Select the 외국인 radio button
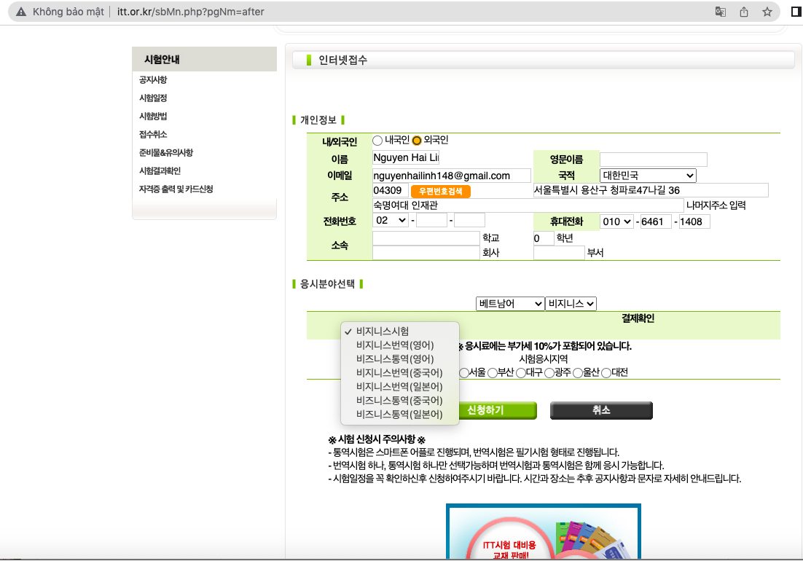Screen dimensions: 803x561 point(417,140)
